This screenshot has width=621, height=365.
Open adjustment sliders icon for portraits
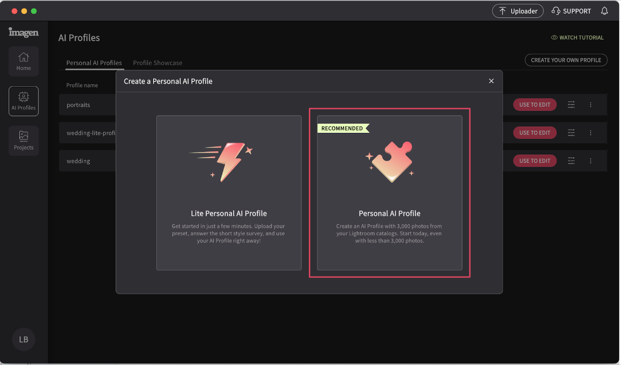click(x=571, y=105)
